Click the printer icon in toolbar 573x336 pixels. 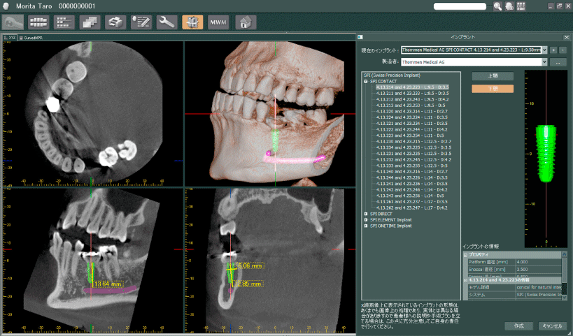click(x=115, y=21)
